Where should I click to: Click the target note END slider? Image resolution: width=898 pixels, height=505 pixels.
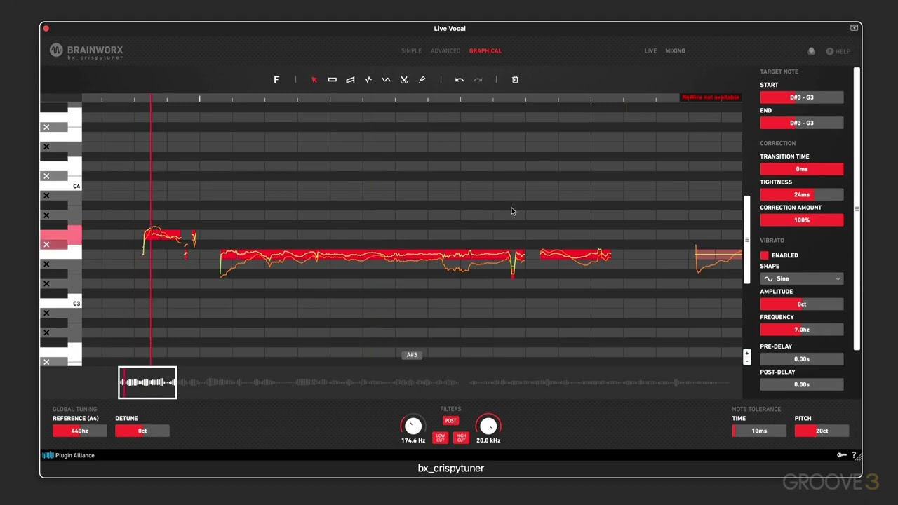(x=802, y=123)
